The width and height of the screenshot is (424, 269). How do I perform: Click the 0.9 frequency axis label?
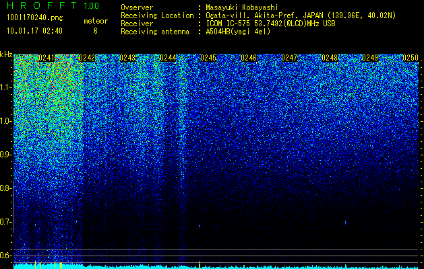pos(6,155)
